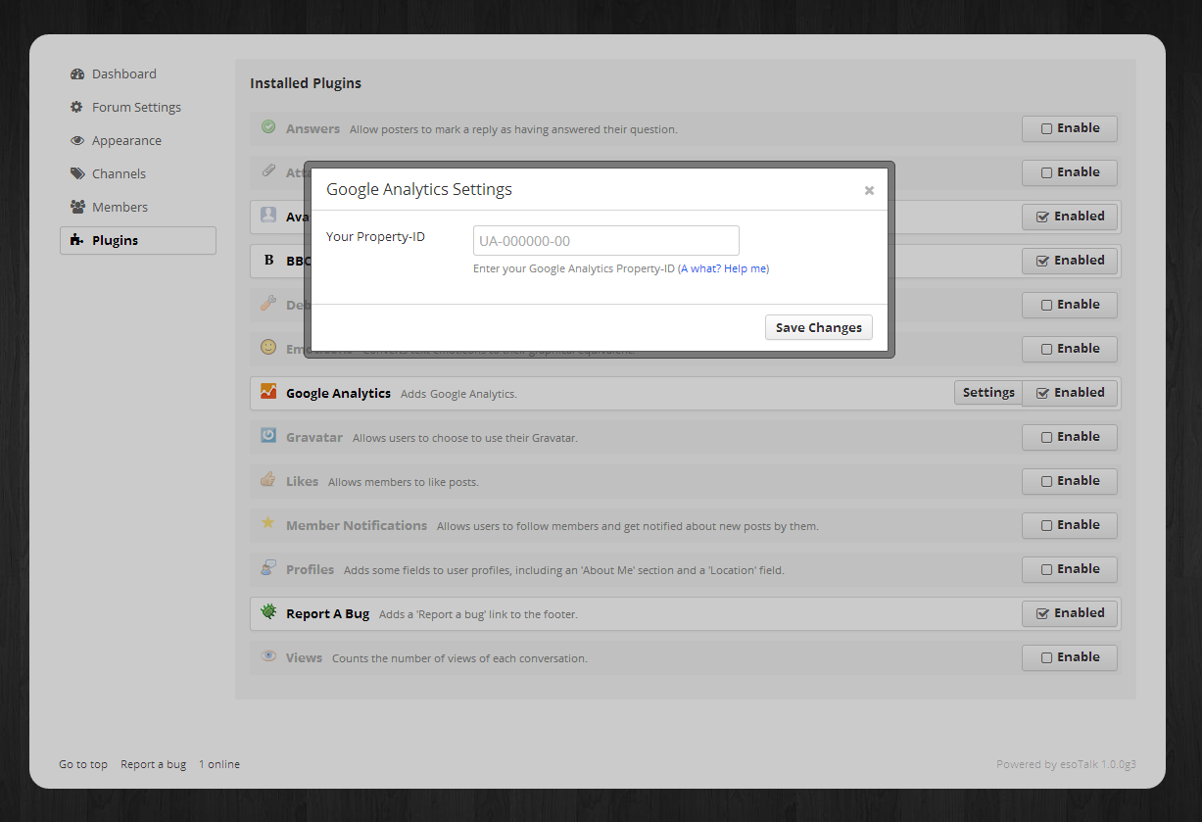Open Forum Settings in sidebar
Viewport: 1202px width, 822px height.
coord(138,108)
